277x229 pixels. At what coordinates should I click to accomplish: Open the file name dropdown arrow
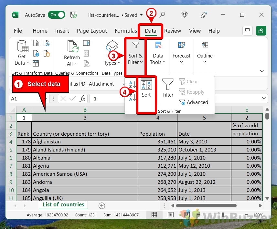click(x=141, y=15)
